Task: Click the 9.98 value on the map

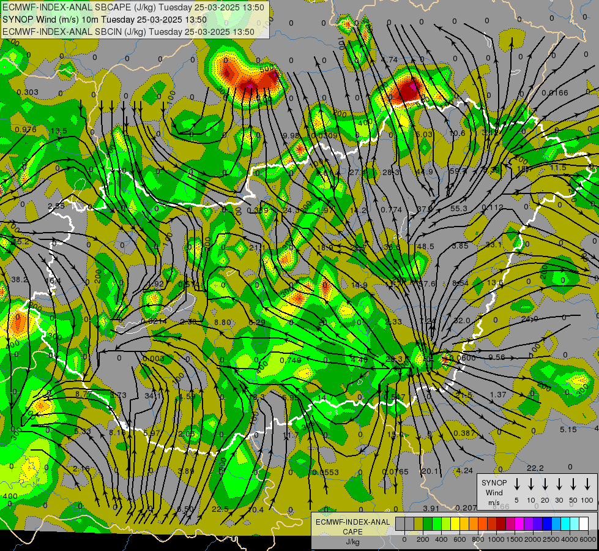Action: pos(291,136)
